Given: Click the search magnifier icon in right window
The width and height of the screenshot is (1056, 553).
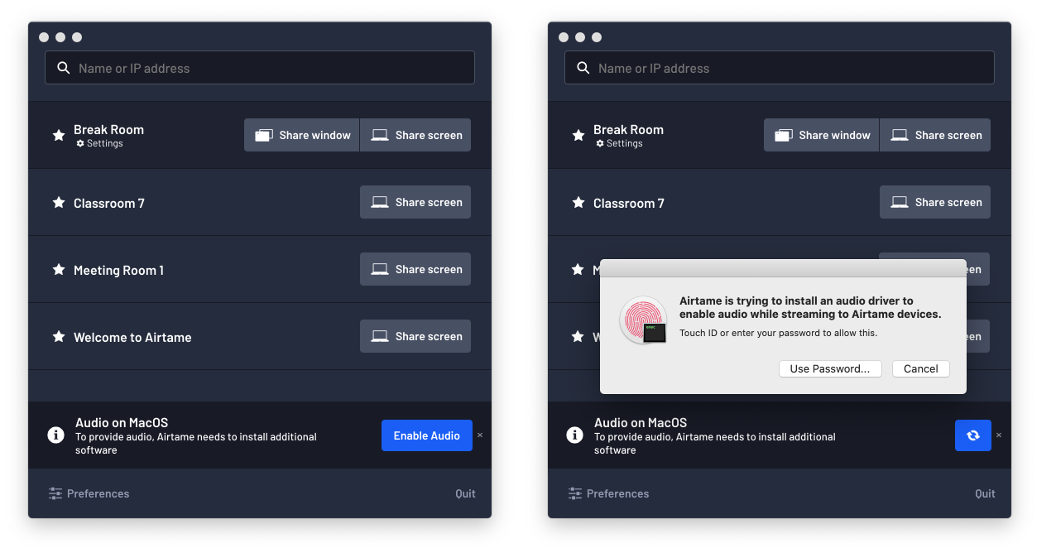Looking at the screenshot, I should click(583, 68).
